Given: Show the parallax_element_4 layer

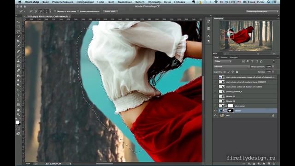Looking at the screenshot, I should coord(215,91).
